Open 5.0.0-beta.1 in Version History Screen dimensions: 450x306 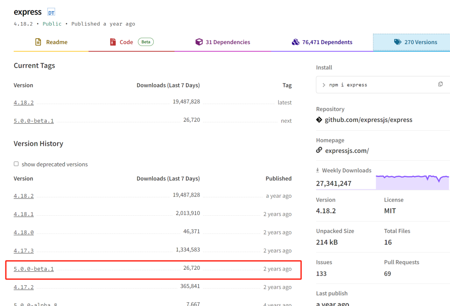click(x=34, y=269)
